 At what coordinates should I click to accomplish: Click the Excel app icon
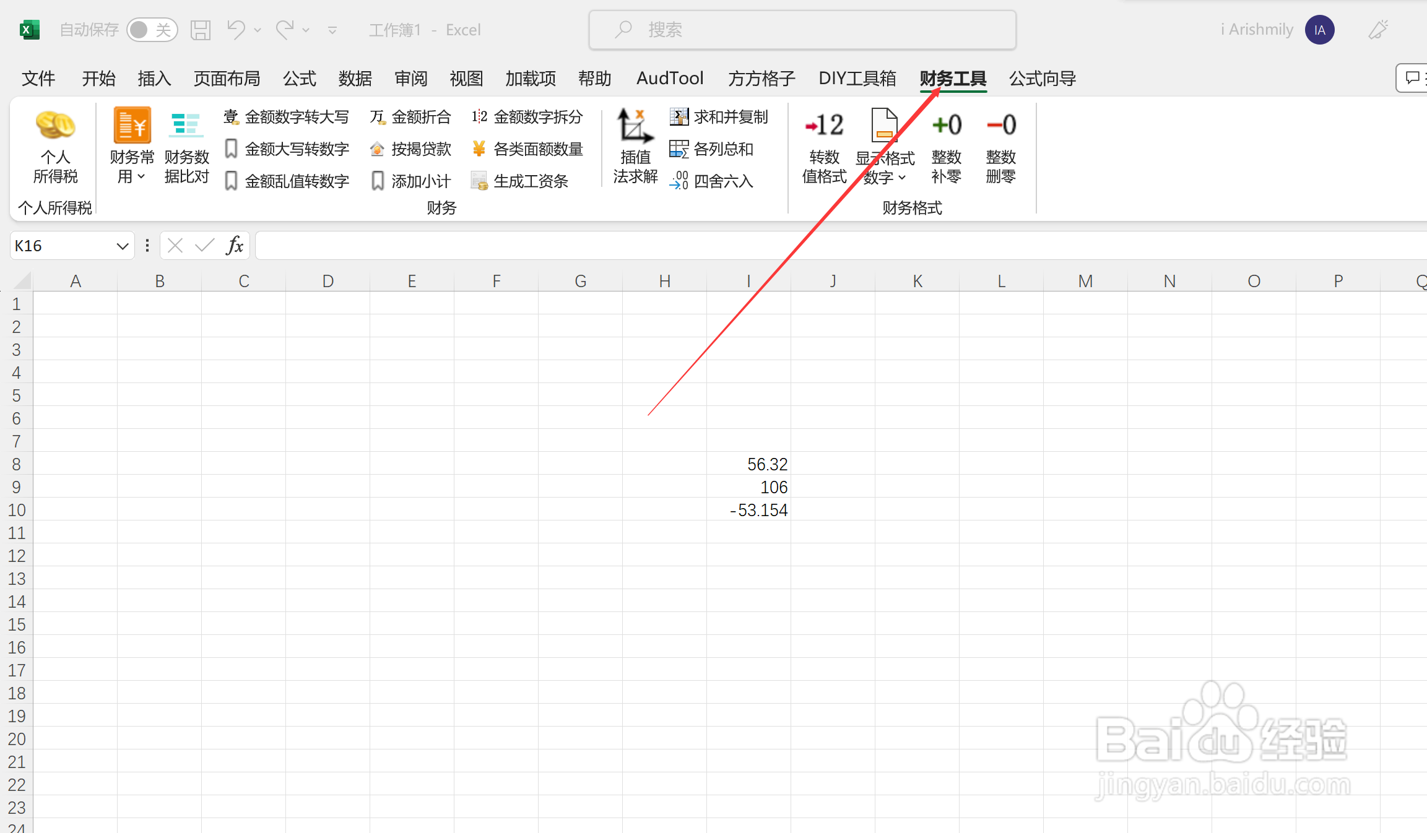[30, 30]
